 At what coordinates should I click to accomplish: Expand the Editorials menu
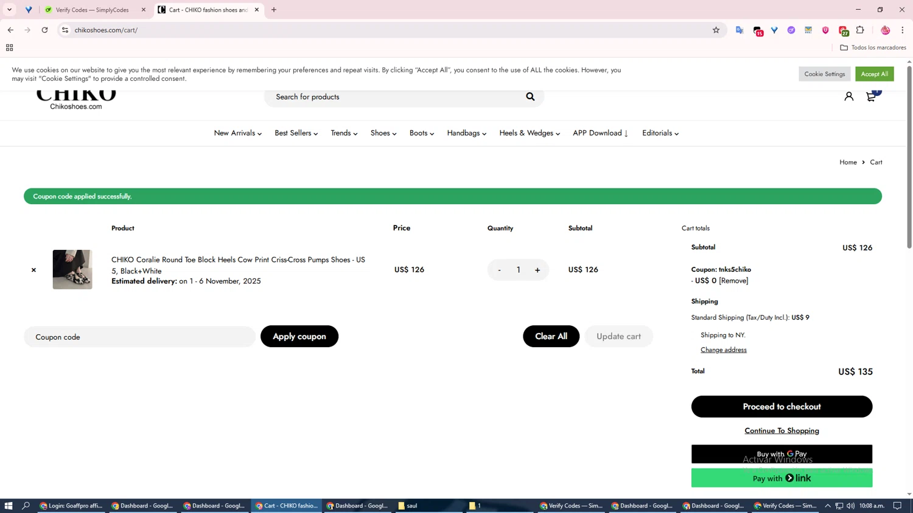pyautogui.click(x=660, y=133)
